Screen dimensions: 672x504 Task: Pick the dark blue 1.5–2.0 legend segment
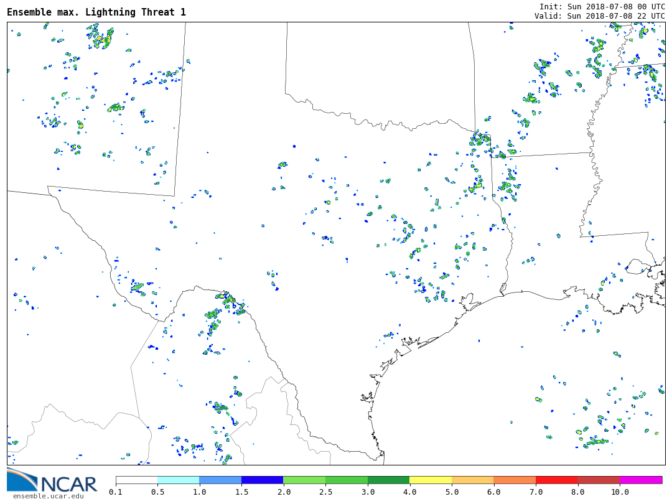[x=263, y=480]
